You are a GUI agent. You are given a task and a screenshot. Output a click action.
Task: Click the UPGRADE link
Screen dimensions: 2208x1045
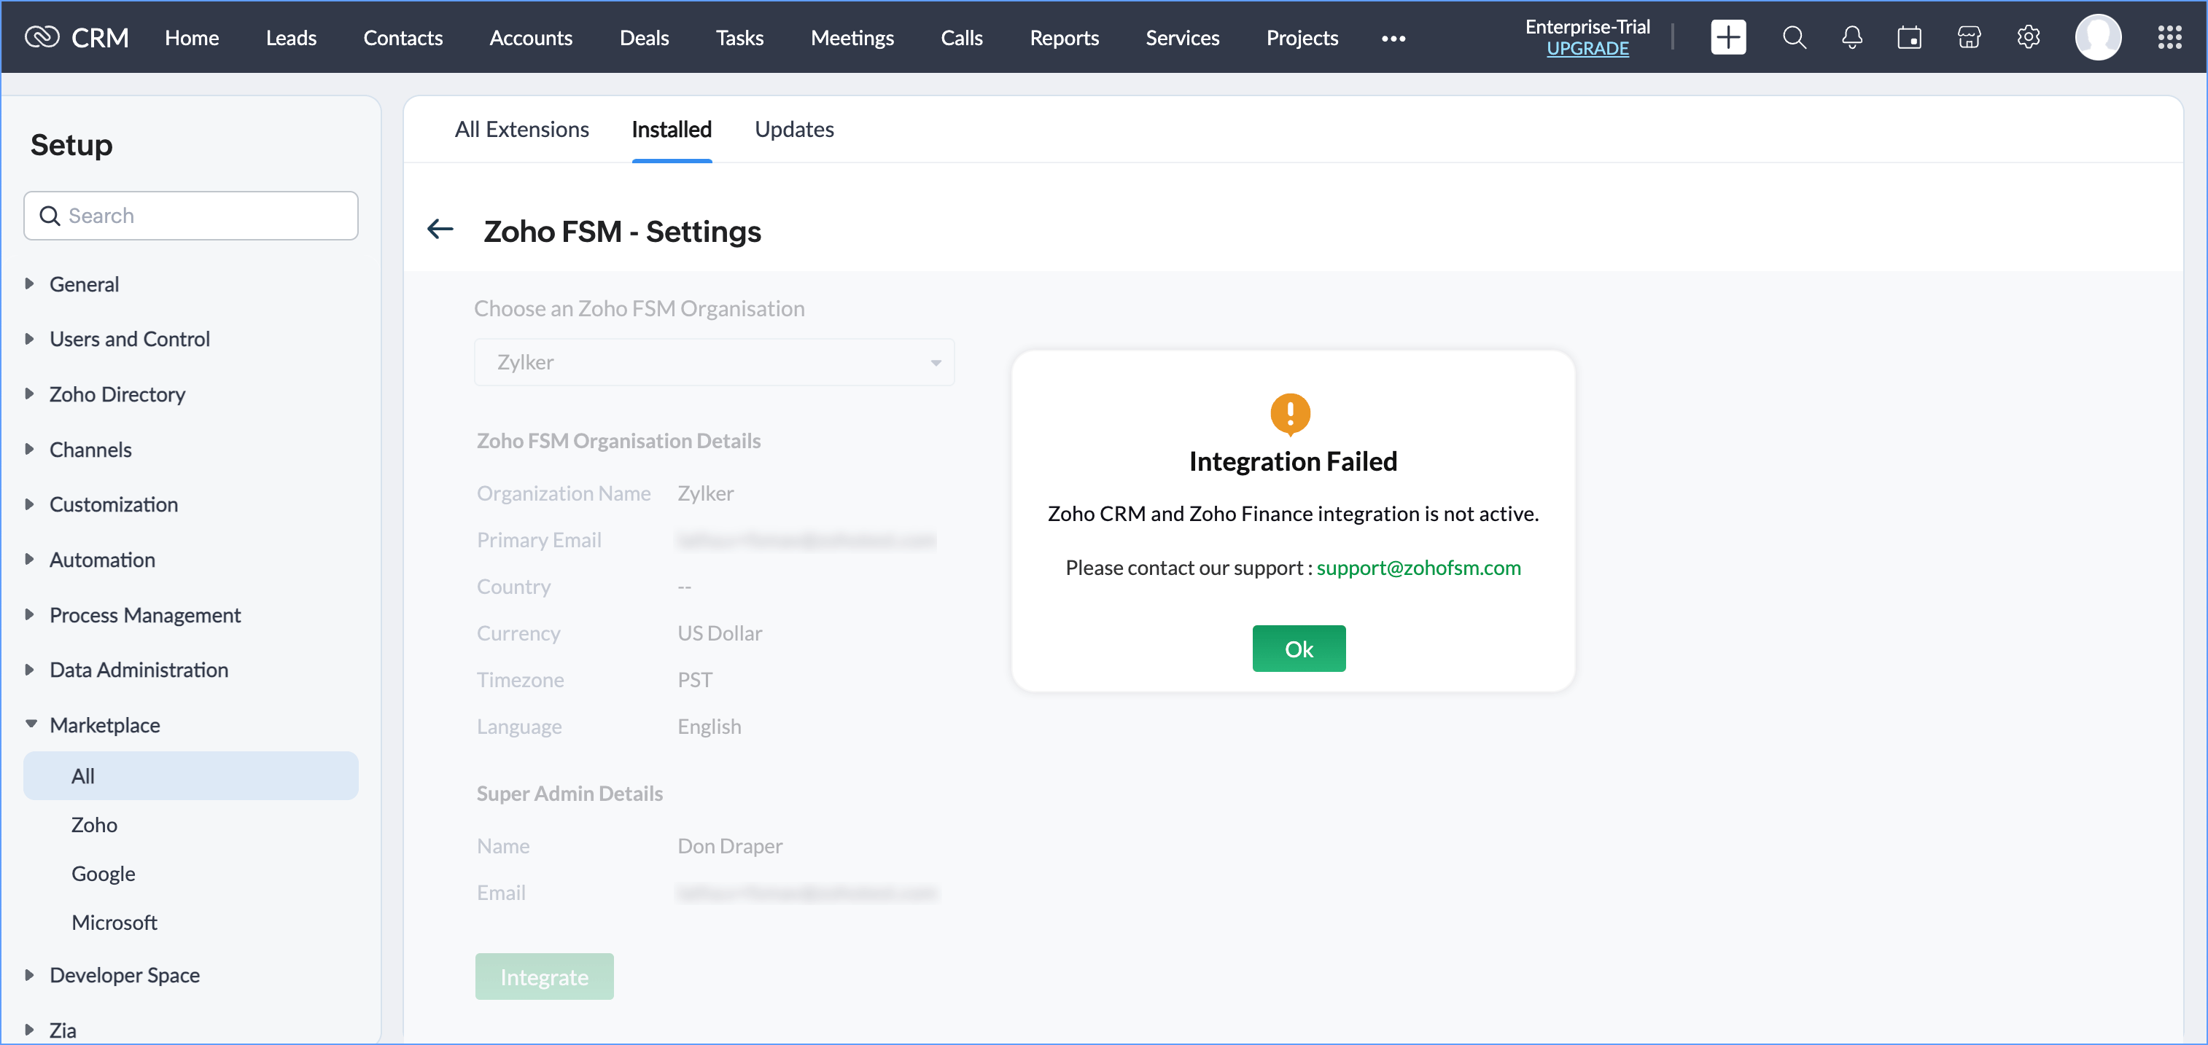1587,49
